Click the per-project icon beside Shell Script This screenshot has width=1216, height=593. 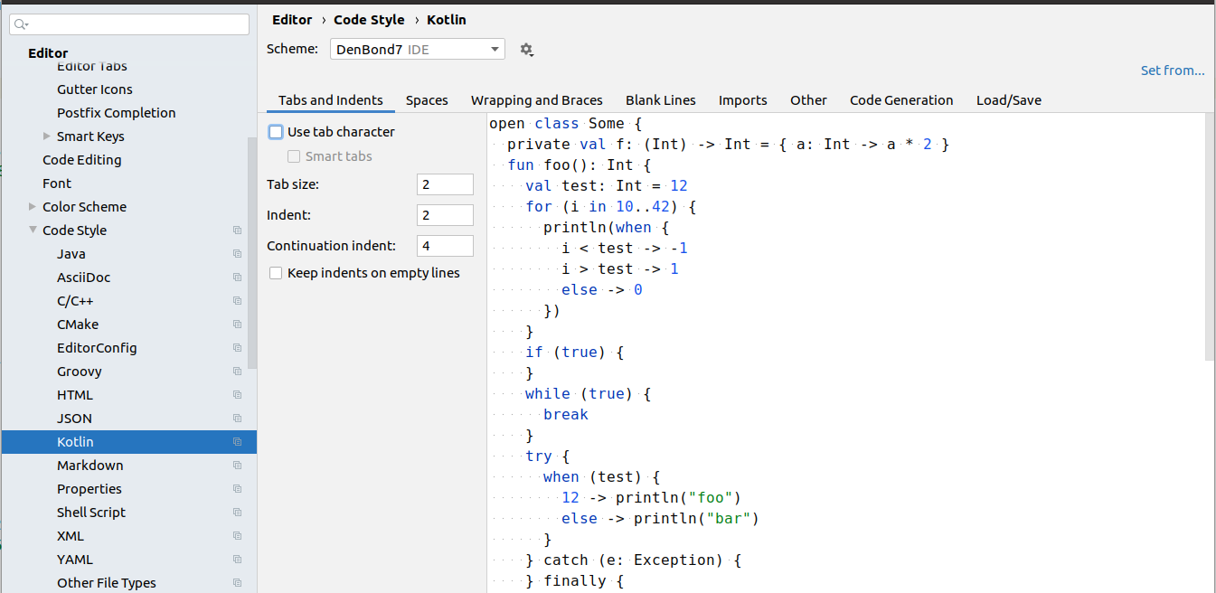click(237, 513)
